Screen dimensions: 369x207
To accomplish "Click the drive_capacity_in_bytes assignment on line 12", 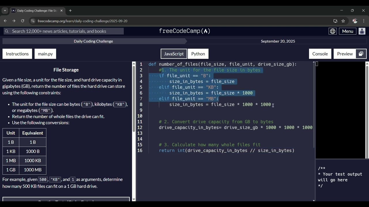I will click(236, 127).
